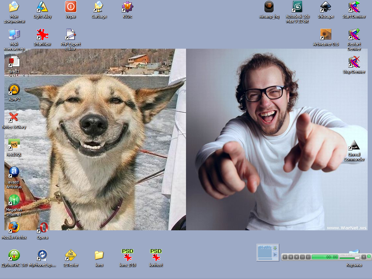Click the green download arrow on speed widget
The image size is (372, 279).
tap(275, 248)
